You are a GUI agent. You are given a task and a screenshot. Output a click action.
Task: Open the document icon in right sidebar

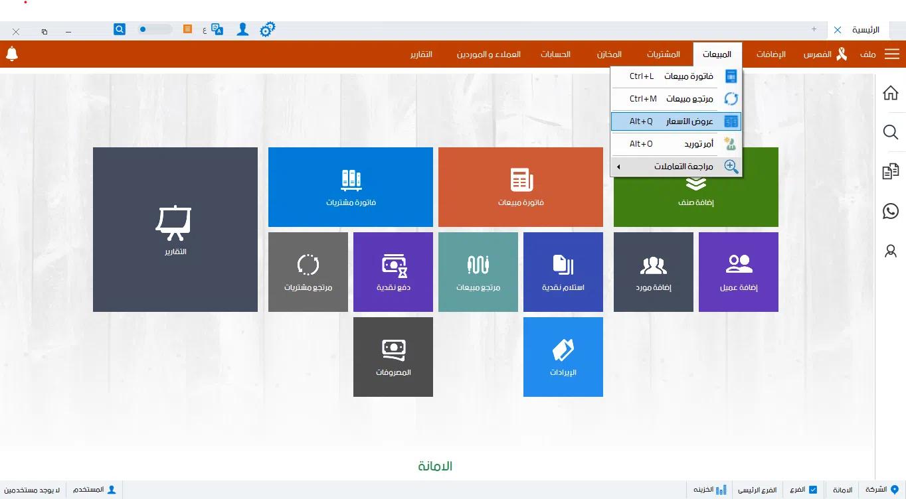[x=890, y=172]
